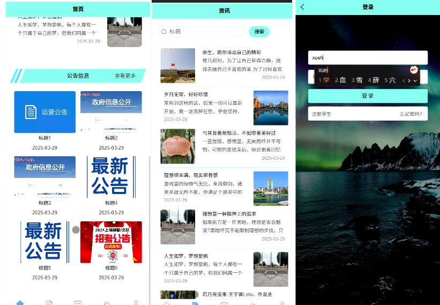Click the lake reflection photo beside 岁月无常 article
The image size is (440, 305).
271,108
